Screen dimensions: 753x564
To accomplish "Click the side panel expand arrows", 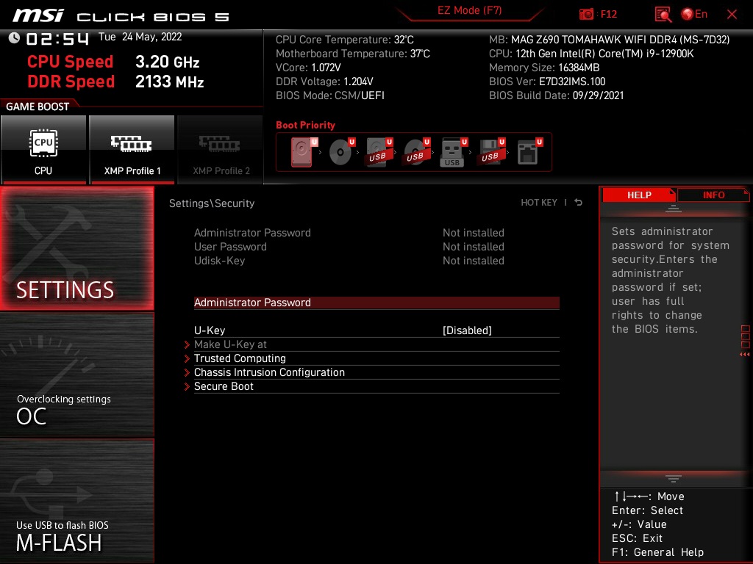I will 745,355.
